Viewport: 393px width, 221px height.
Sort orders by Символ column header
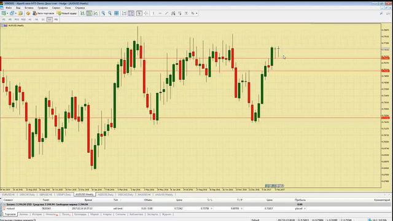pyautogui.click(x=8, y=200)
